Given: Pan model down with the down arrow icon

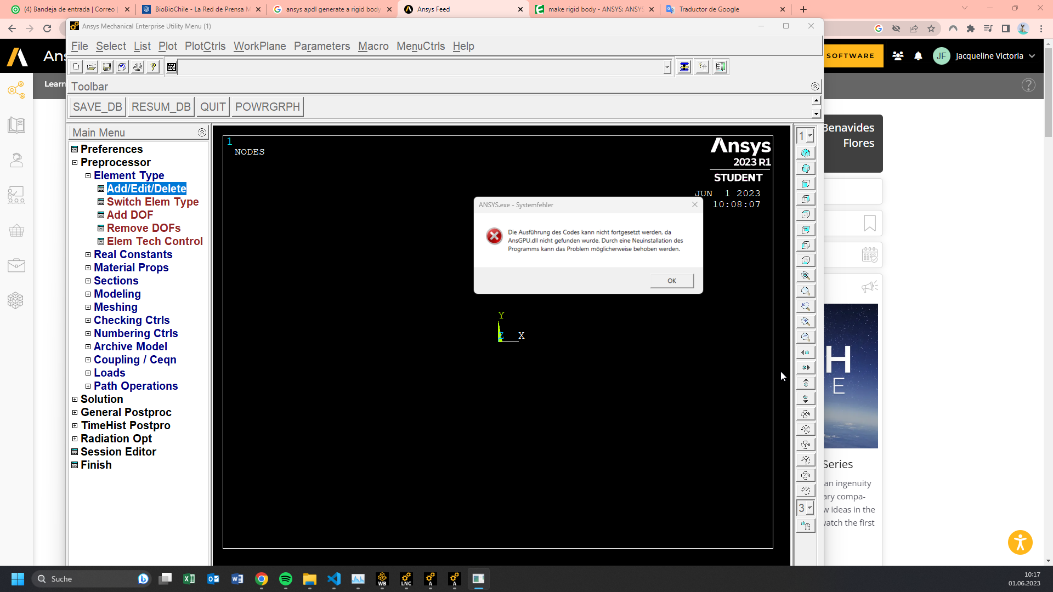Looking at the screenshot, I should coord(806,399).
